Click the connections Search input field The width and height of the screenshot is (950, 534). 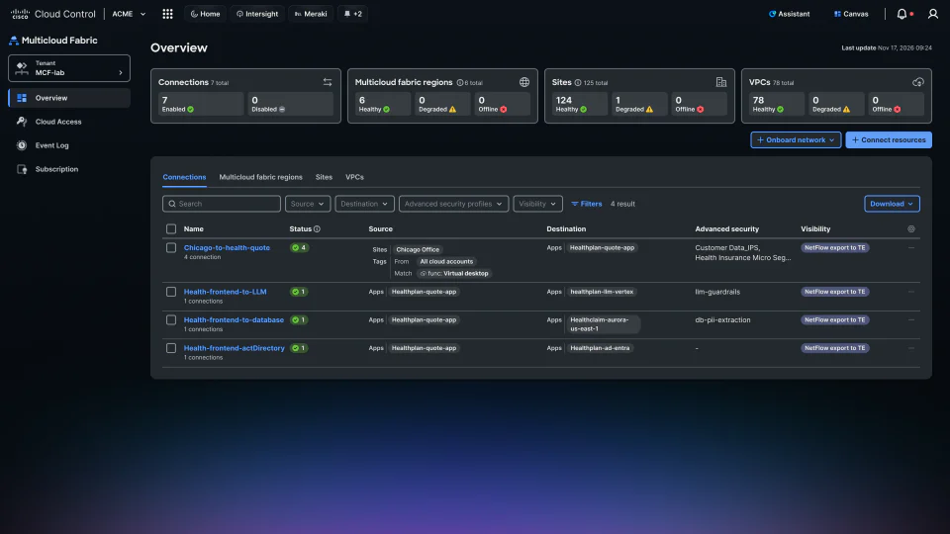tap(221, 204)
